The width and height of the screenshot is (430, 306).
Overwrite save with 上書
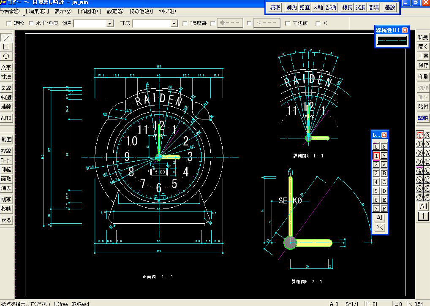(423, 56)
